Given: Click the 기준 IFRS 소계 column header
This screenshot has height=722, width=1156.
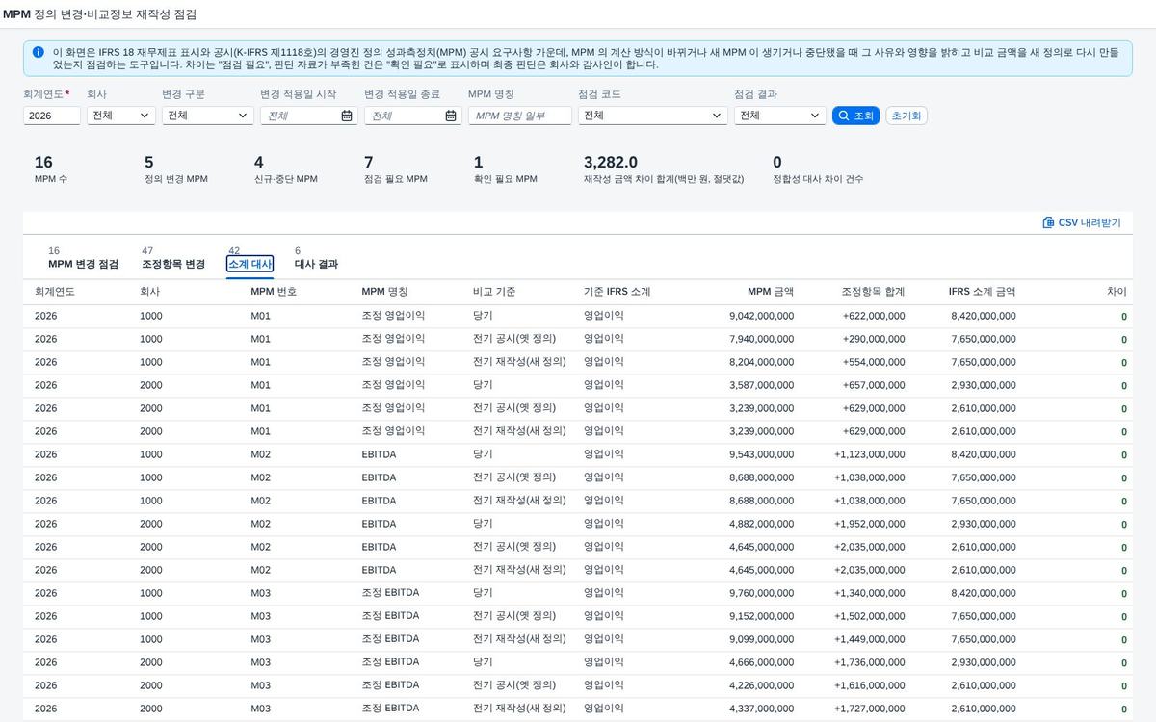Looking at the screenshot, I should 617,292.
